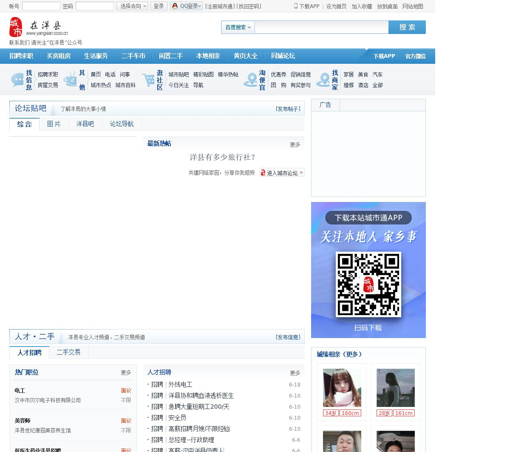Open the QQ登录 dropdown arrow
The height and width of the screenshot is (452, 510).
click(200, 6)
